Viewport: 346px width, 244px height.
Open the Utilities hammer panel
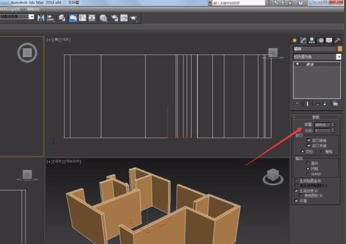pyautogui.click(x=337, y=41)
